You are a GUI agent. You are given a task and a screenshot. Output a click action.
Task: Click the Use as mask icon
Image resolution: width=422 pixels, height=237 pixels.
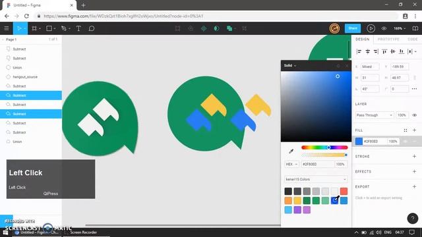(x=216, y=28)
